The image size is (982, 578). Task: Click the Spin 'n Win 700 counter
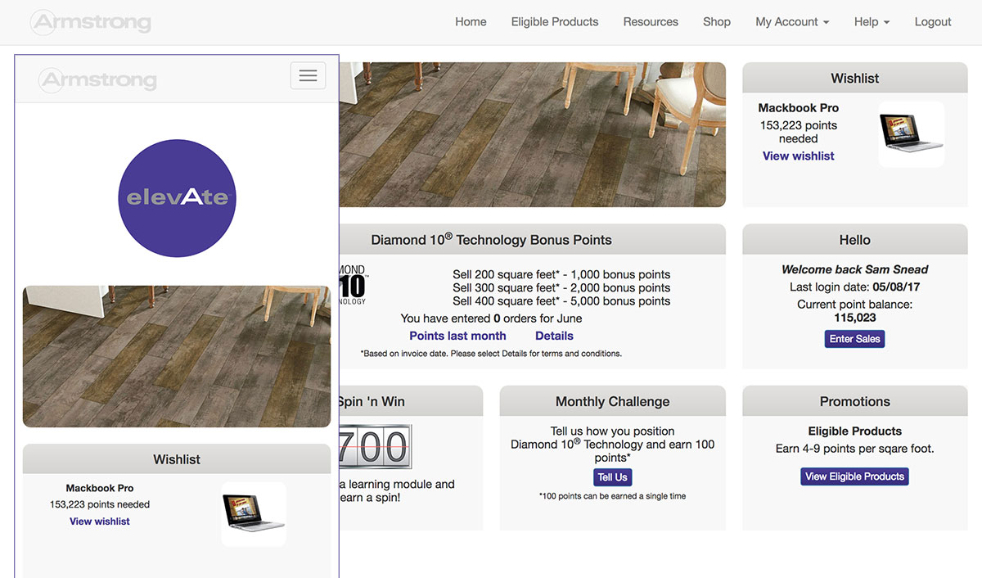click(x=375, y=447)
